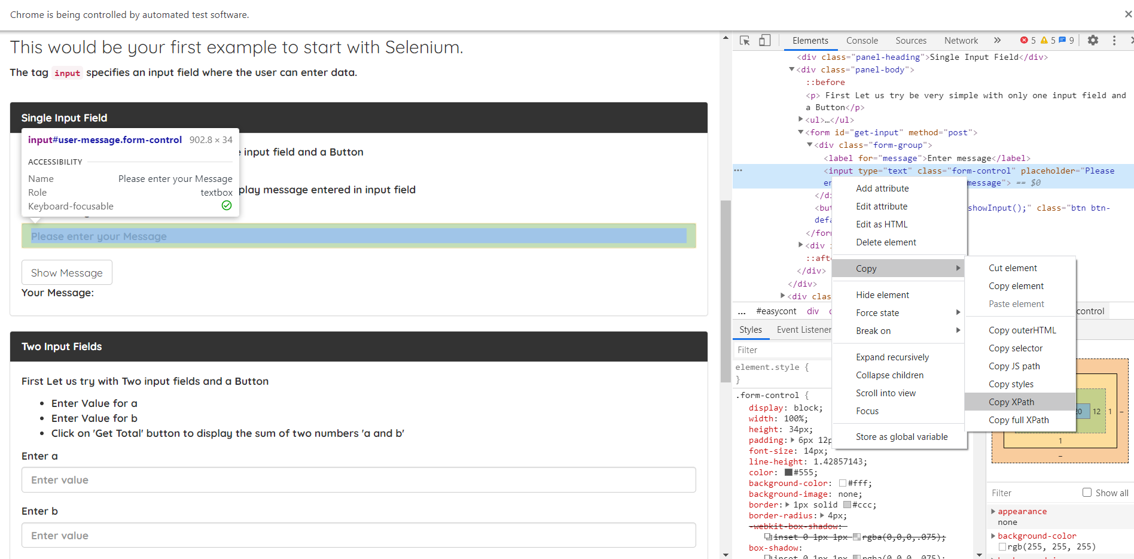
Task: Click the Computed pane Filter input
Action: [1034, 493]
